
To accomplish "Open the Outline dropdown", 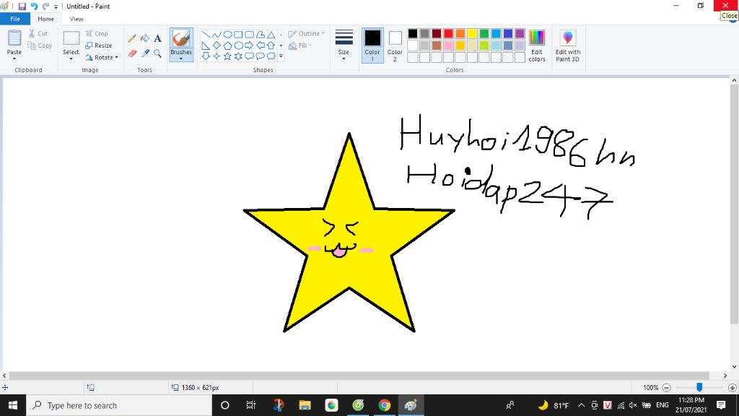I will 306,33.
